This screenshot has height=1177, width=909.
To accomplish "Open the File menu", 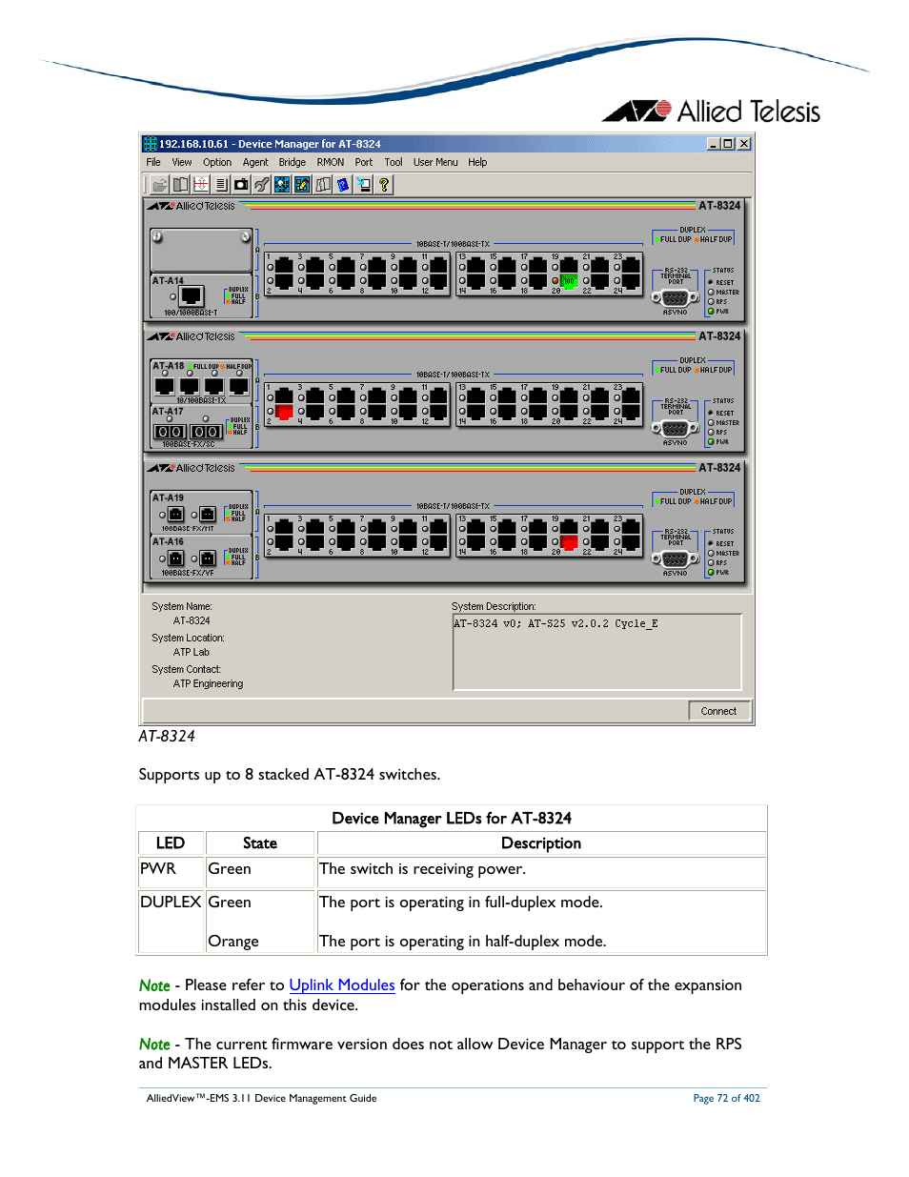I will [x=153, y=163].
